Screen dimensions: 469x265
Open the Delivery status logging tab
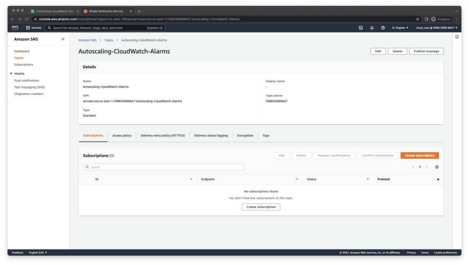(x=211, y=135)
